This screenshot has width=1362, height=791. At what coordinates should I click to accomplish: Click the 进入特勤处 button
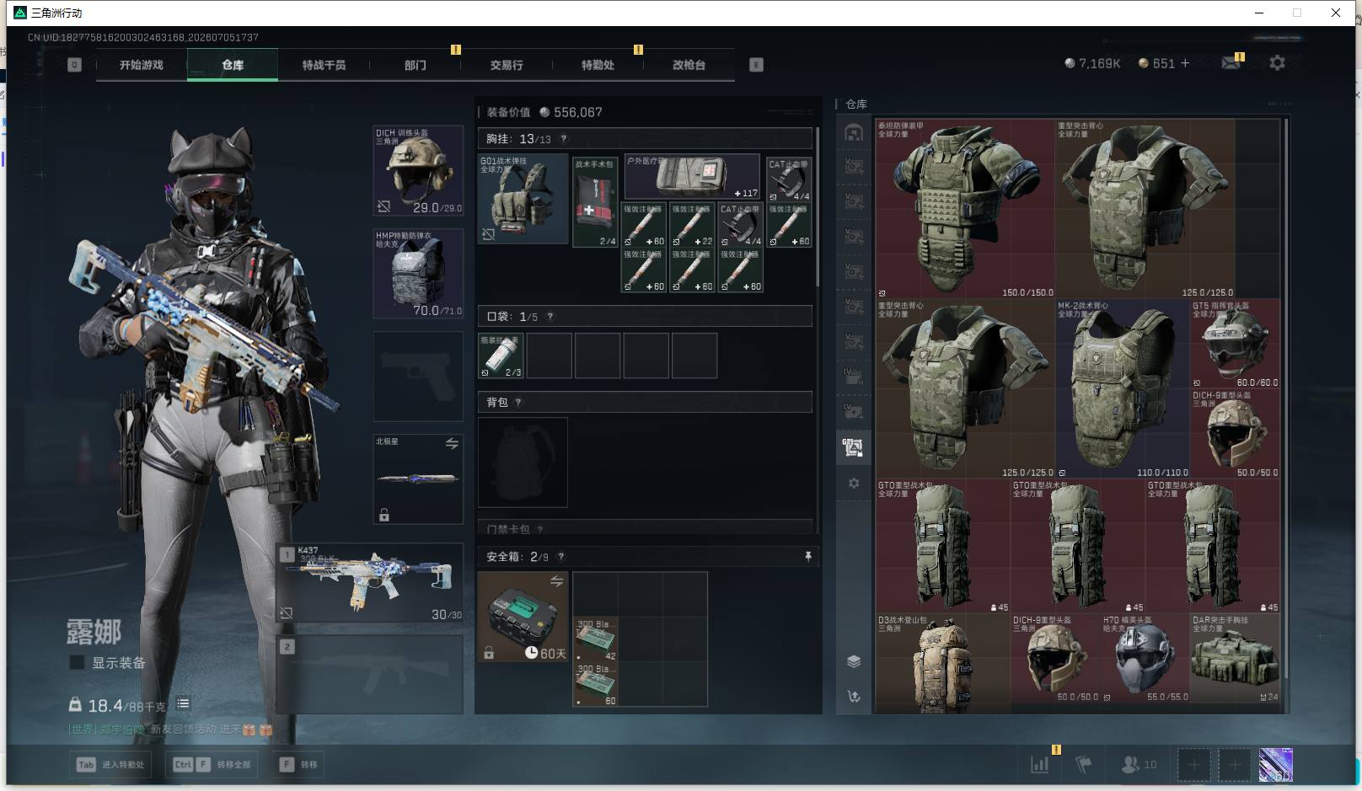111,764
